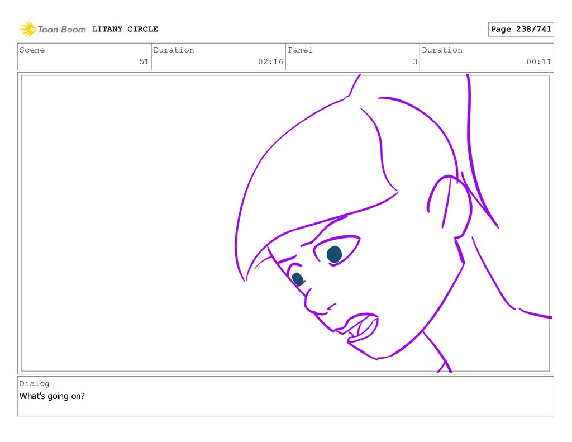
Task: Click the Toon Boom logo icon
Action: tap(27, 29)
